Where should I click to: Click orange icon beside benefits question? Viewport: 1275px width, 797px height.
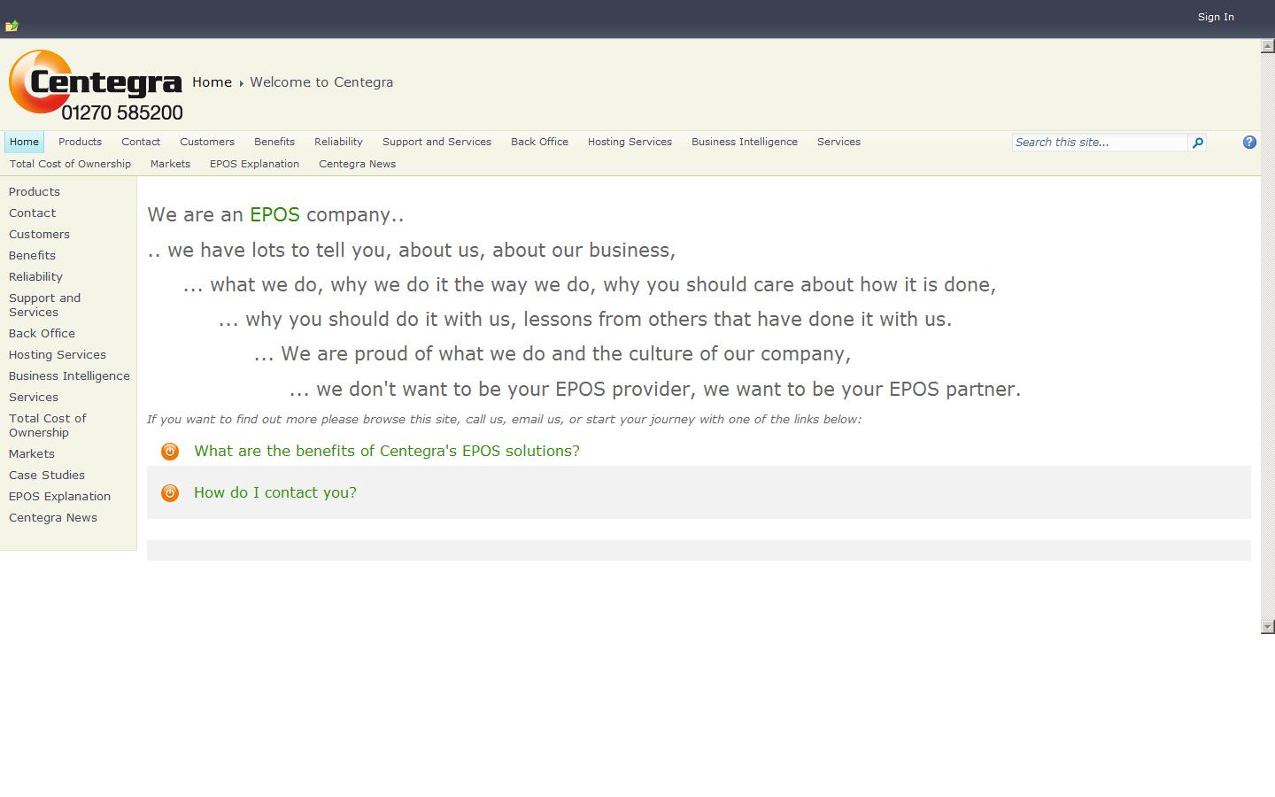170,452
